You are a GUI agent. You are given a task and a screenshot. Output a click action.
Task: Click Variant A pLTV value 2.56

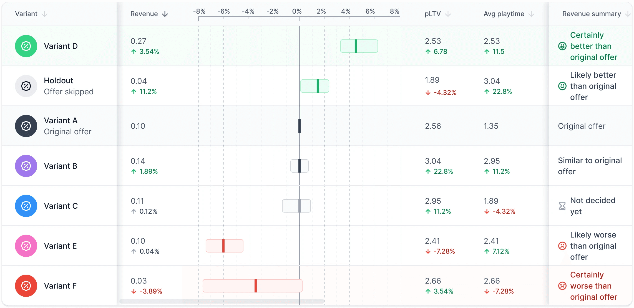click(x=433, y=126)
